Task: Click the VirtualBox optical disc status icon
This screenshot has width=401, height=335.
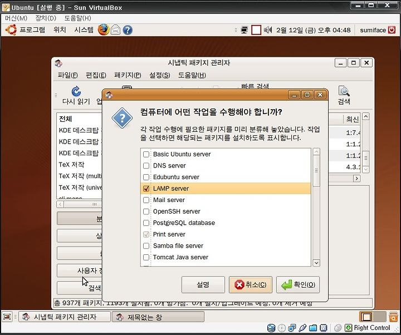Action: (x=282, y=328)
